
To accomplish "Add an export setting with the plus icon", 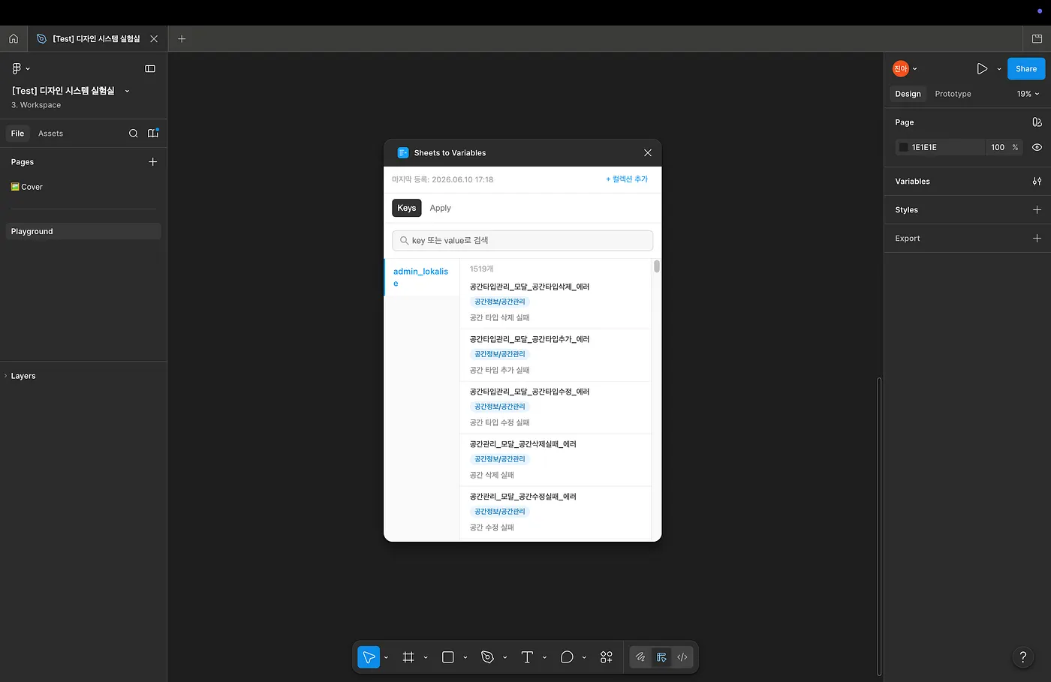I will click(x=1037, y=239).
